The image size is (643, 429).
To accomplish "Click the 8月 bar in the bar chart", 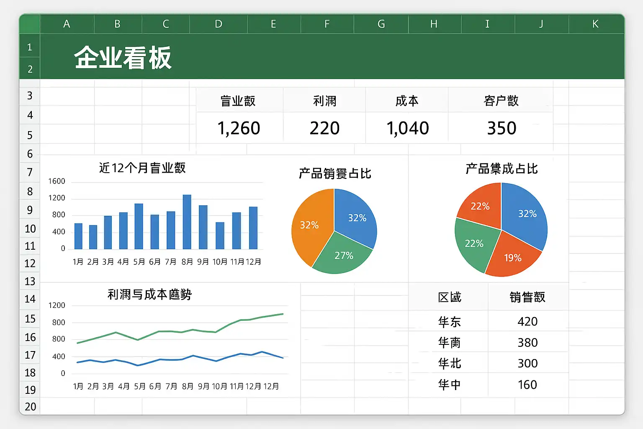I will click(187, 222).
